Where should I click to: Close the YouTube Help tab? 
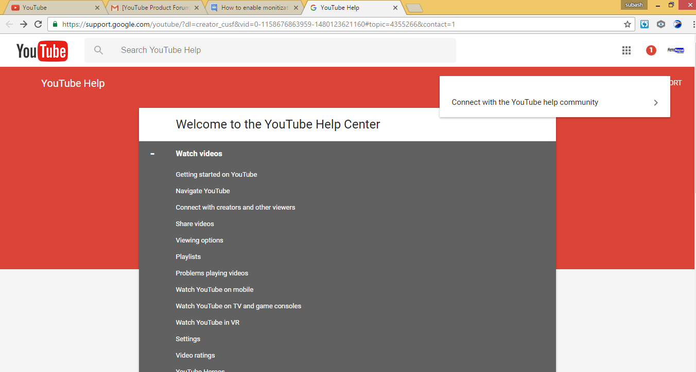(395, 8)
